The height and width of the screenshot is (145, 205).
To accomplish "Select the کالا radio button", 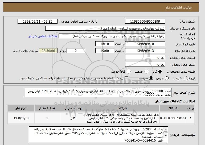I will point(160,72).
